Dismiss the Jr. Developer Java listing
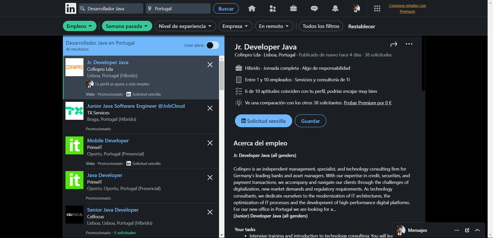Screen dimensions: 493x238 [x=210, y=65]
